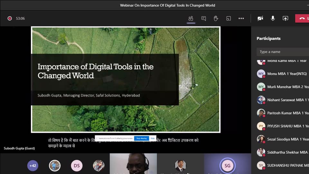Open the meeting chat icon
This screenshot has height=174, width=309.
click(203, 18)
